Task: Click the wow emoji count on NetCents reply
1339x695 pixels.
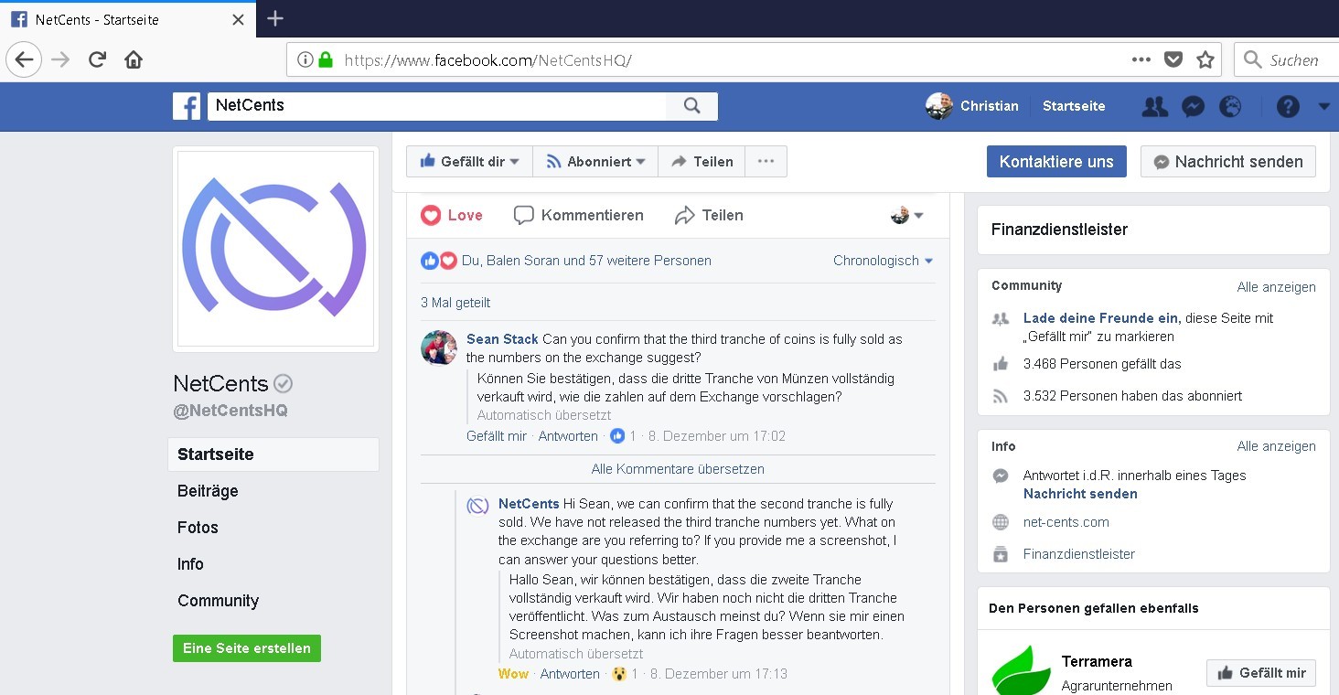Action: coord(619,674)
